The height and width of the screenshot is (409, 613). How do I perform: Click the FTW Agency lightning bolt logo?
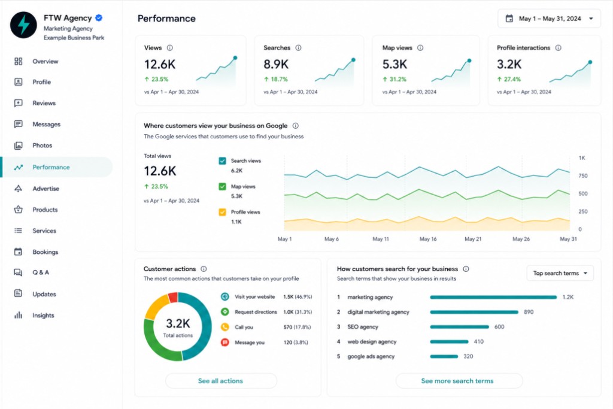tap(23, 25)
